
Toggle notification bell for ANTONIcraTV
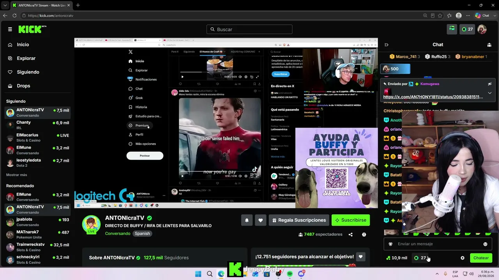pyautogui.click(x=247, y=220)
